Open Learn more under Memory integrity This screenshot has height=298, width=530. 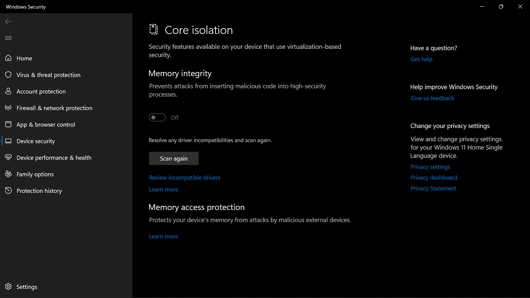click(x=163, y=190)
